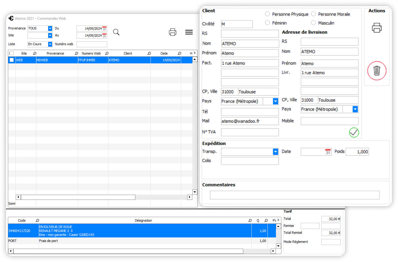
Task: Filter the Date column with its magnifier
Action: pos(179,53)
